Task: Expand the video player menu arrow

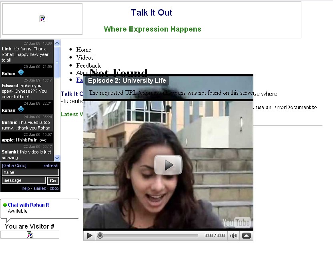Action: click(x=247, y=236)
